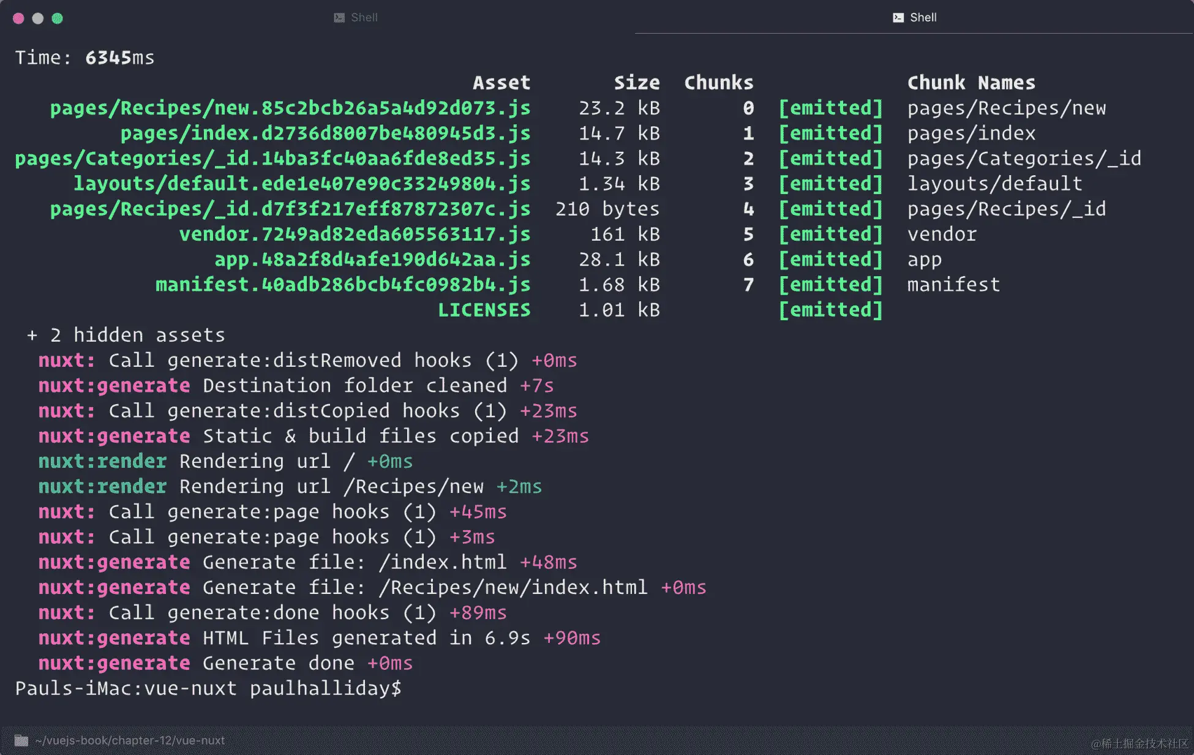Click the terminal icon in right Shell tab
This screenshot has width=1194, height=755.
tap(898, 18)
